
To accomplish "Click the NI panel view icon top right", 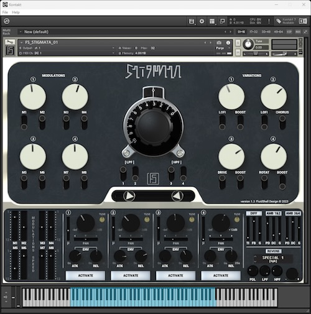I will click(x=303, y=21).
